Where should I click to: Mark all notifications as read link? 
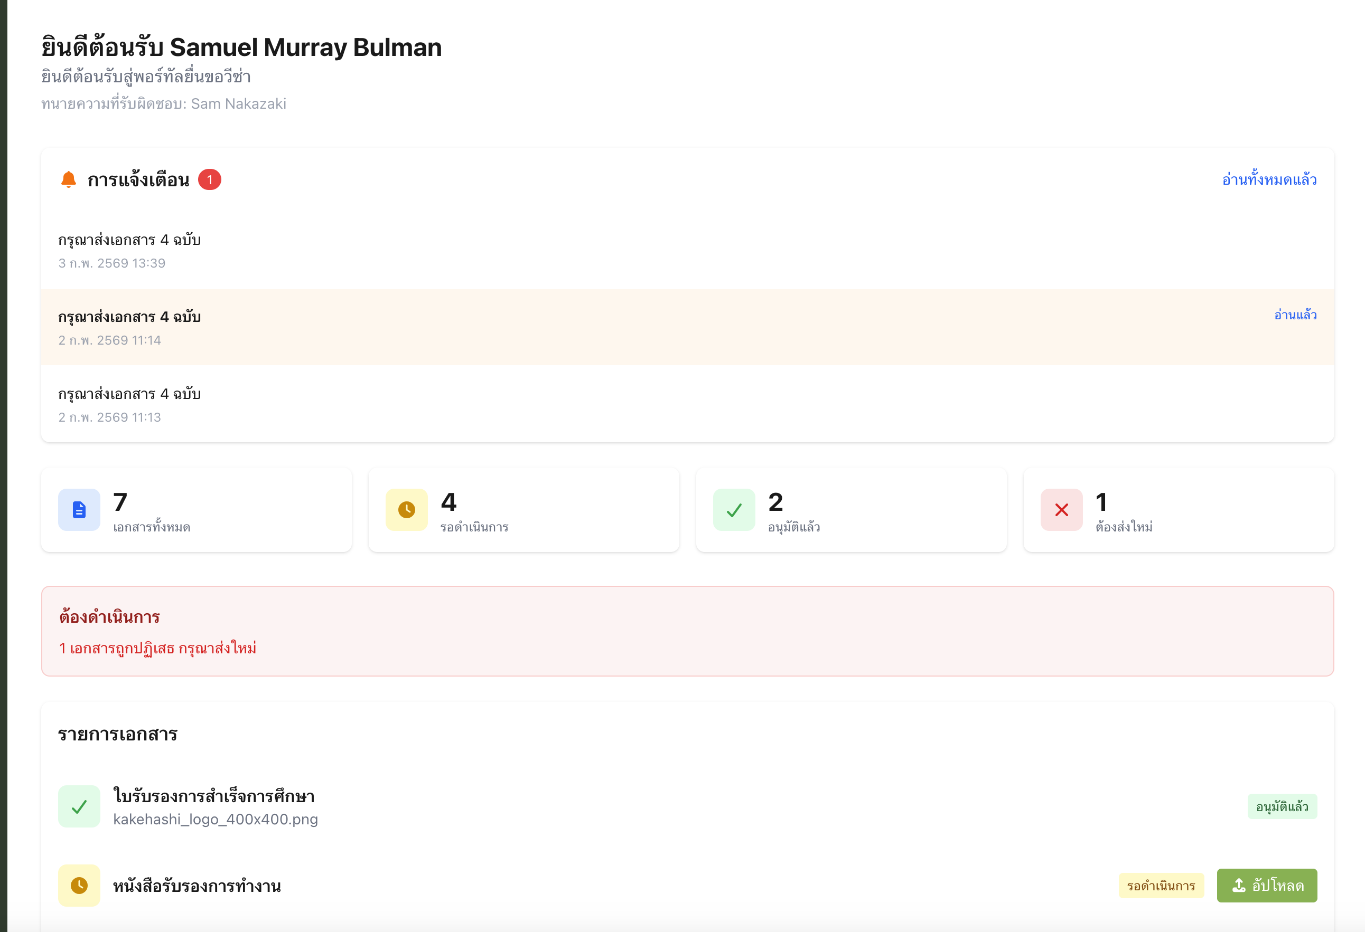1269,179
